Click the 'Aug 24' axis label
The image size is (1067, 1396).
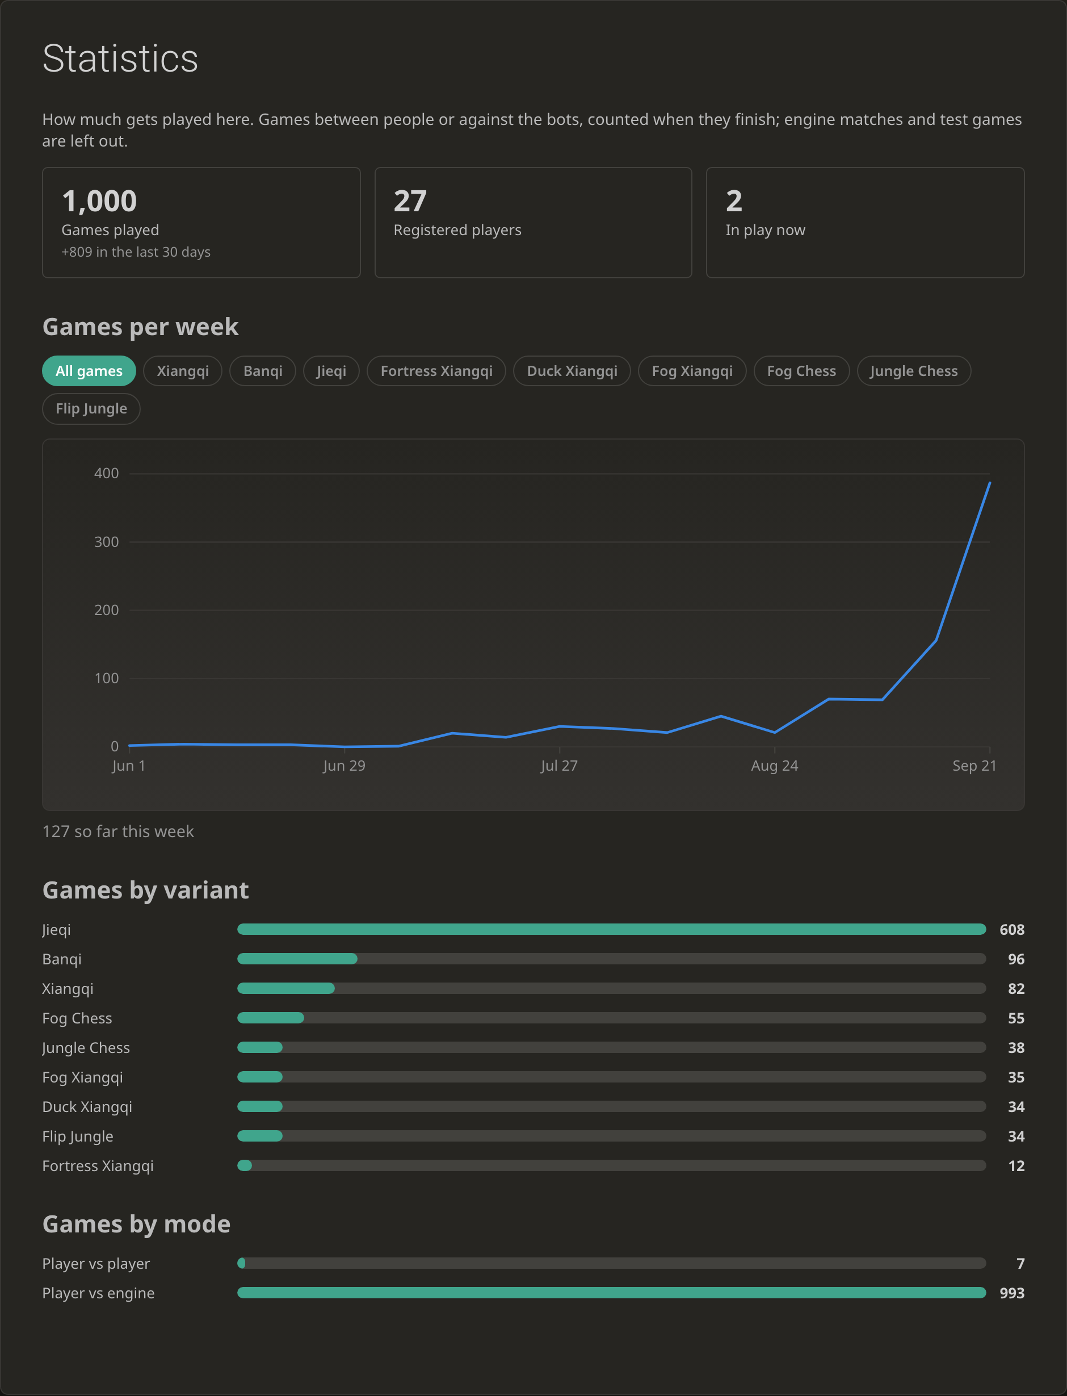[x=774, y=766]
